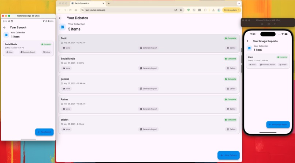Click iPhone simulator screenshot toolbar icon

pos(269,24)
